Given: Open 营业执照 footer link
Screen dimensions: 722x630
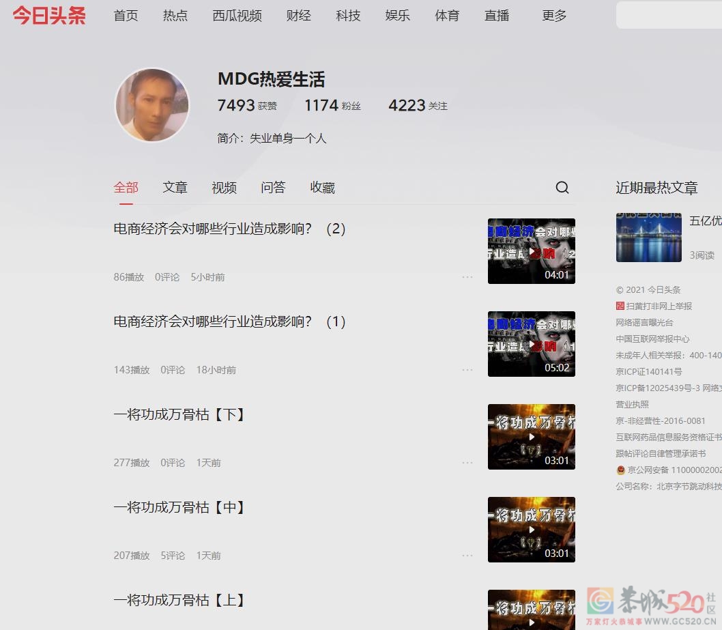Looking at the screenshot, I should 632,404.
